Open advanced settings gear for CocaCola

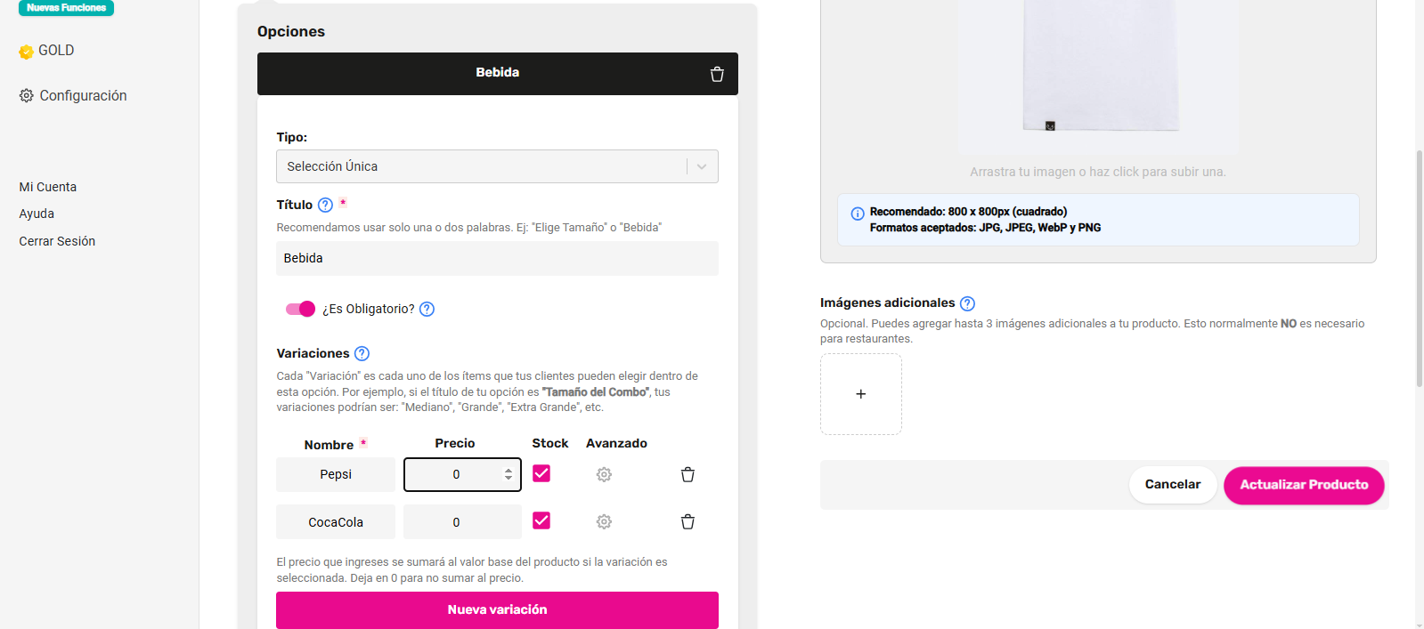pyautogui.click(x=604, y=522)
